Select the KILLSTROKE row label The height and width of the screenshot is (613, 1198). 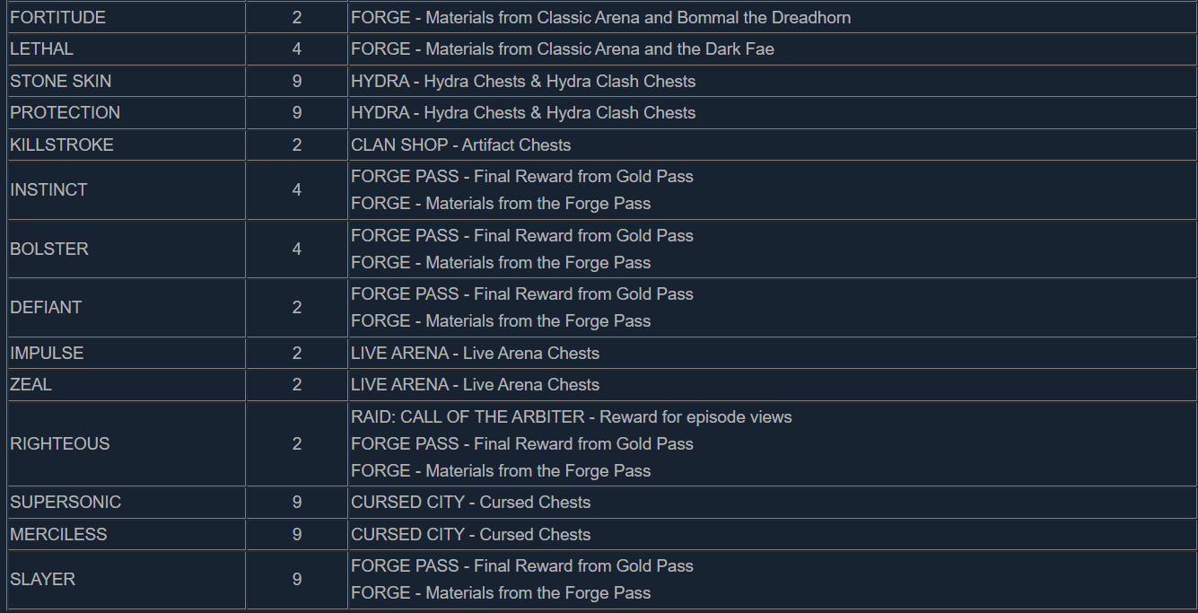tap(62, 144)
